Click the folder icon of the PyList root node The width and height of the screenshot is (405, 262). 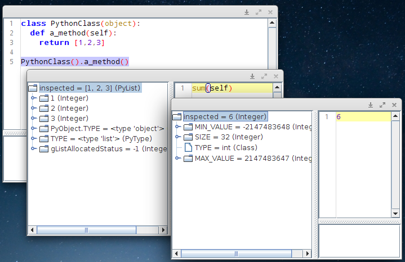coord(33,88)
